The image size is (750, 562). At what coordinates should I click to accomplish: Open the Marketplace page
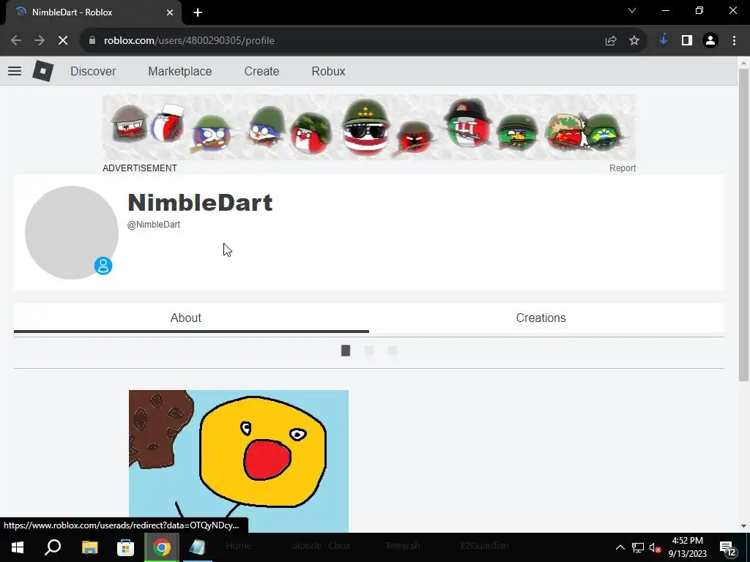coord(180,71)
